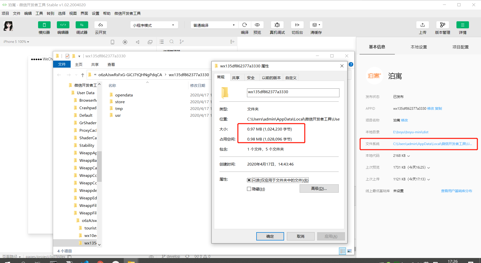This screenshot has height=263, width=481.
Task: Click the Explorer help question mark icon
Action: [x=351, y=64]
